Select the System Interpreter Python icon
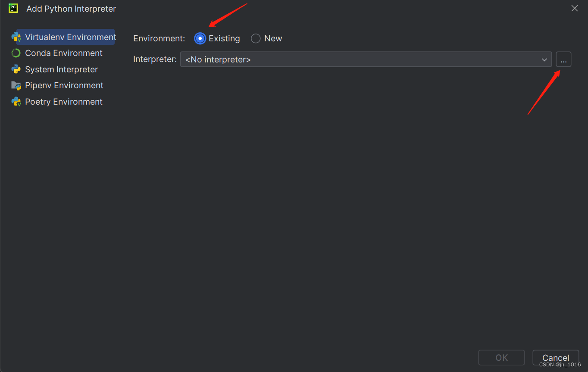 click(16, 69)
